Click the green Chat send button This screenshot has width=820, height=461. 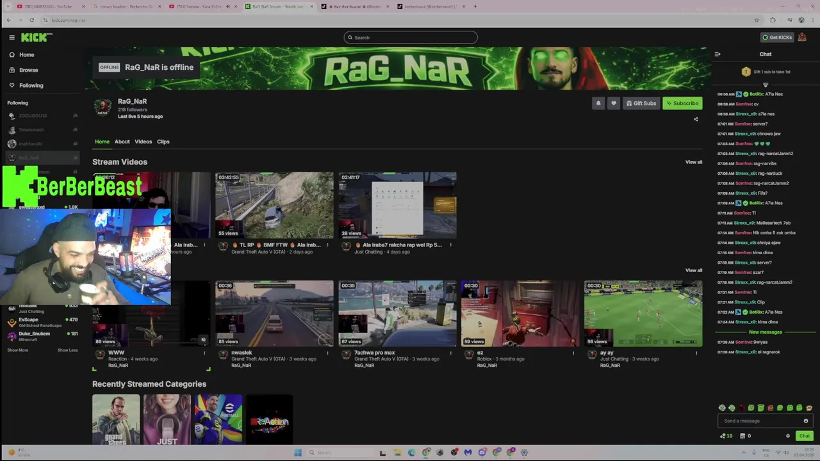point(804,436)
